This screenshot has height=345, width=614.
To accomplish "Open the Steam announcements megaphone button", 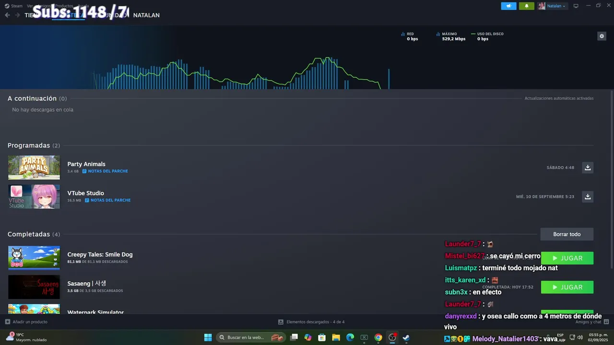I will click(x=508, y=6).
